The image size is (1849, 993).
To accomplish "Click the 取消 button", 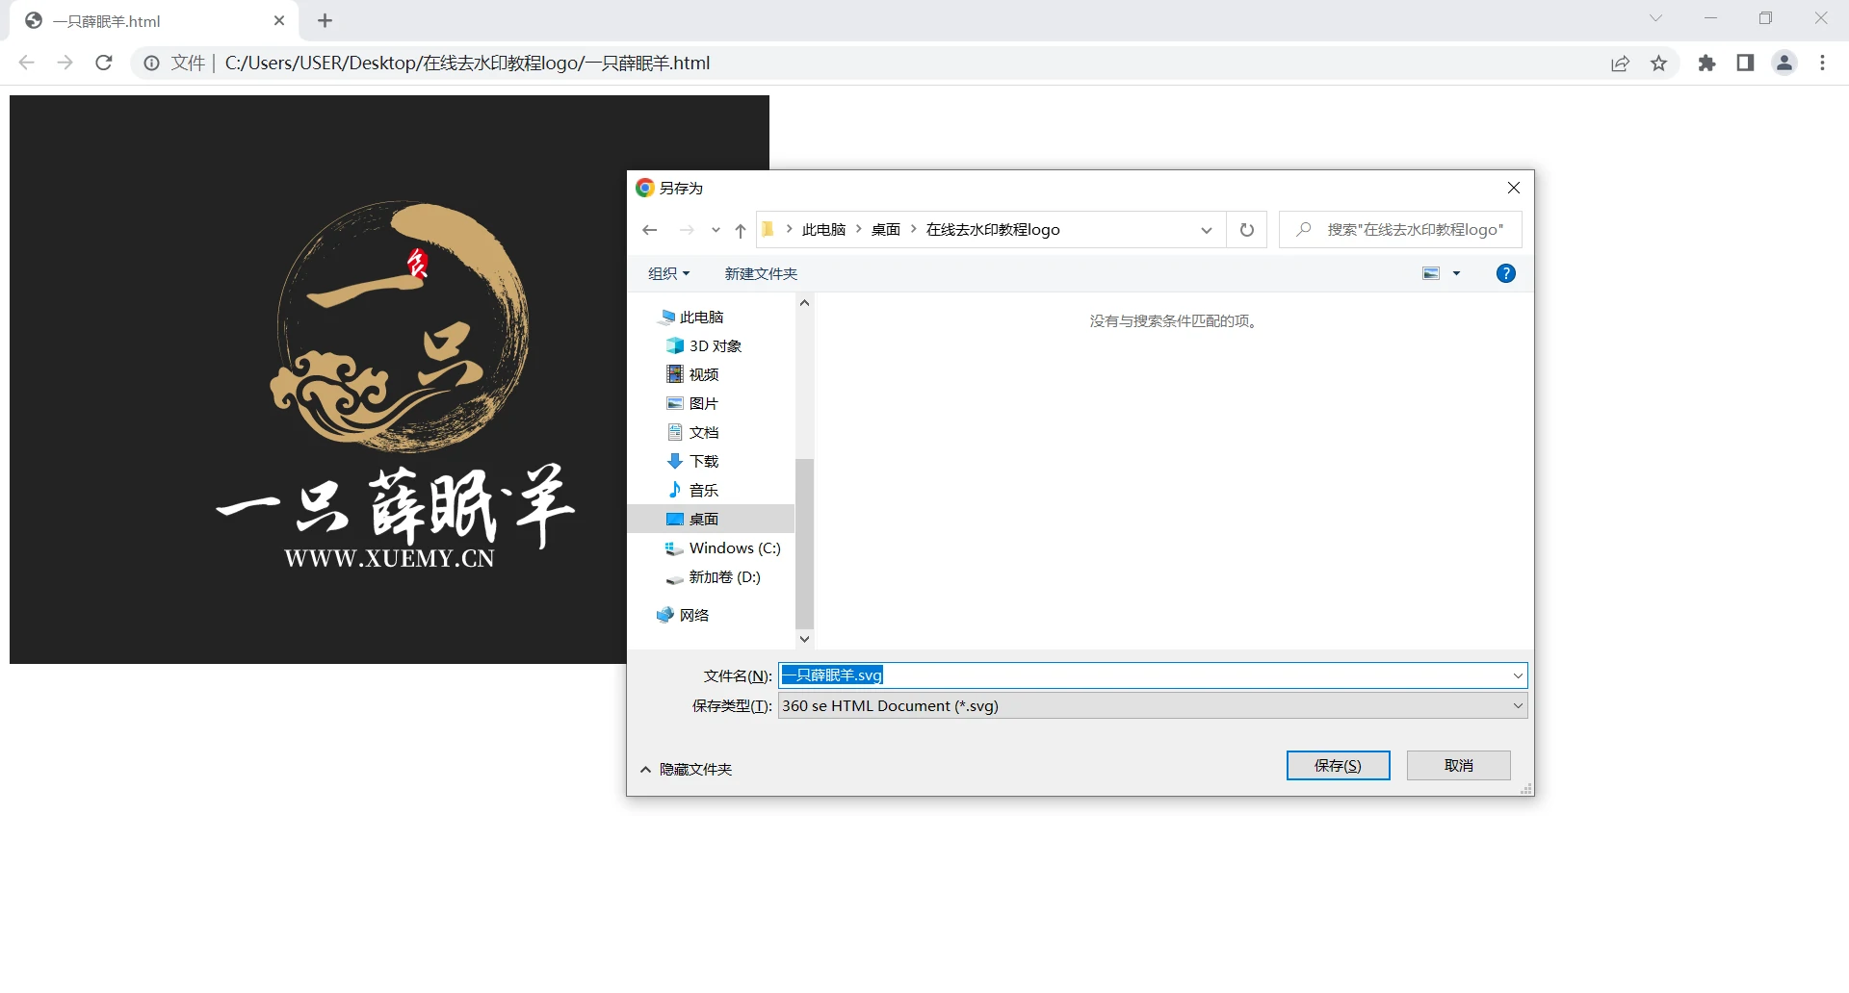I will [x=1458, y=765].
